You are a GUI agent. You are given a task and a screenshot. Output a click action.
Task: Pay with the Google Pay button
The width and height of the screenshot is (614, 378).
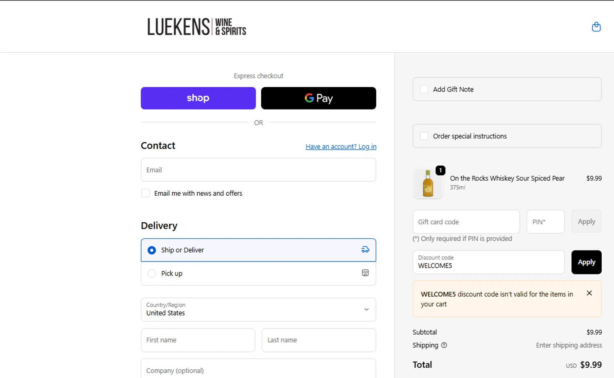[x=318, y=98]
